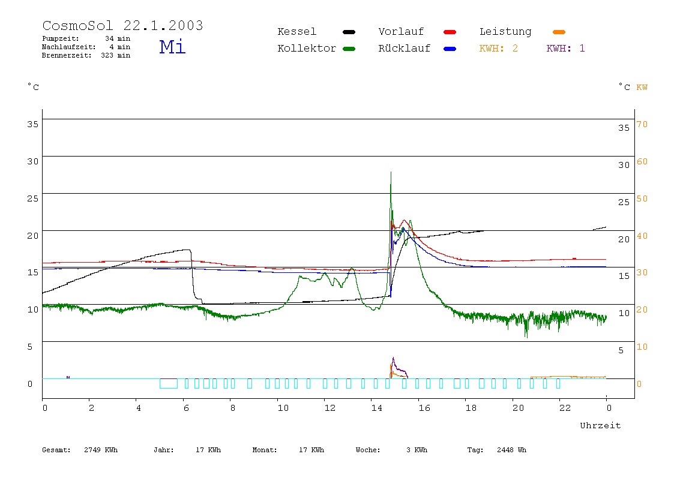Screen dimensions: 689x487
Task: Click the wide cyan pump block near 5h
Action: click(x=168, y=383)
